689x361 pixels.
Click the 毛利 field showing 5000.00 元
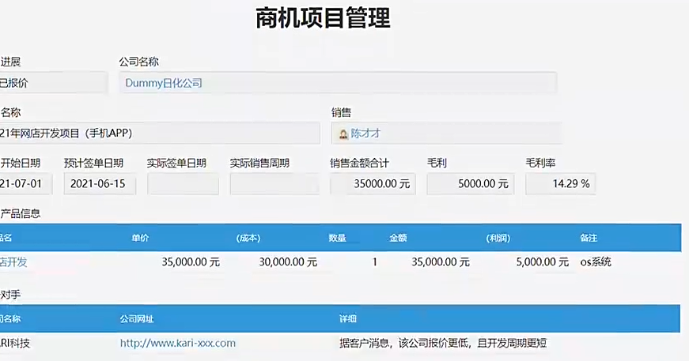470,184
